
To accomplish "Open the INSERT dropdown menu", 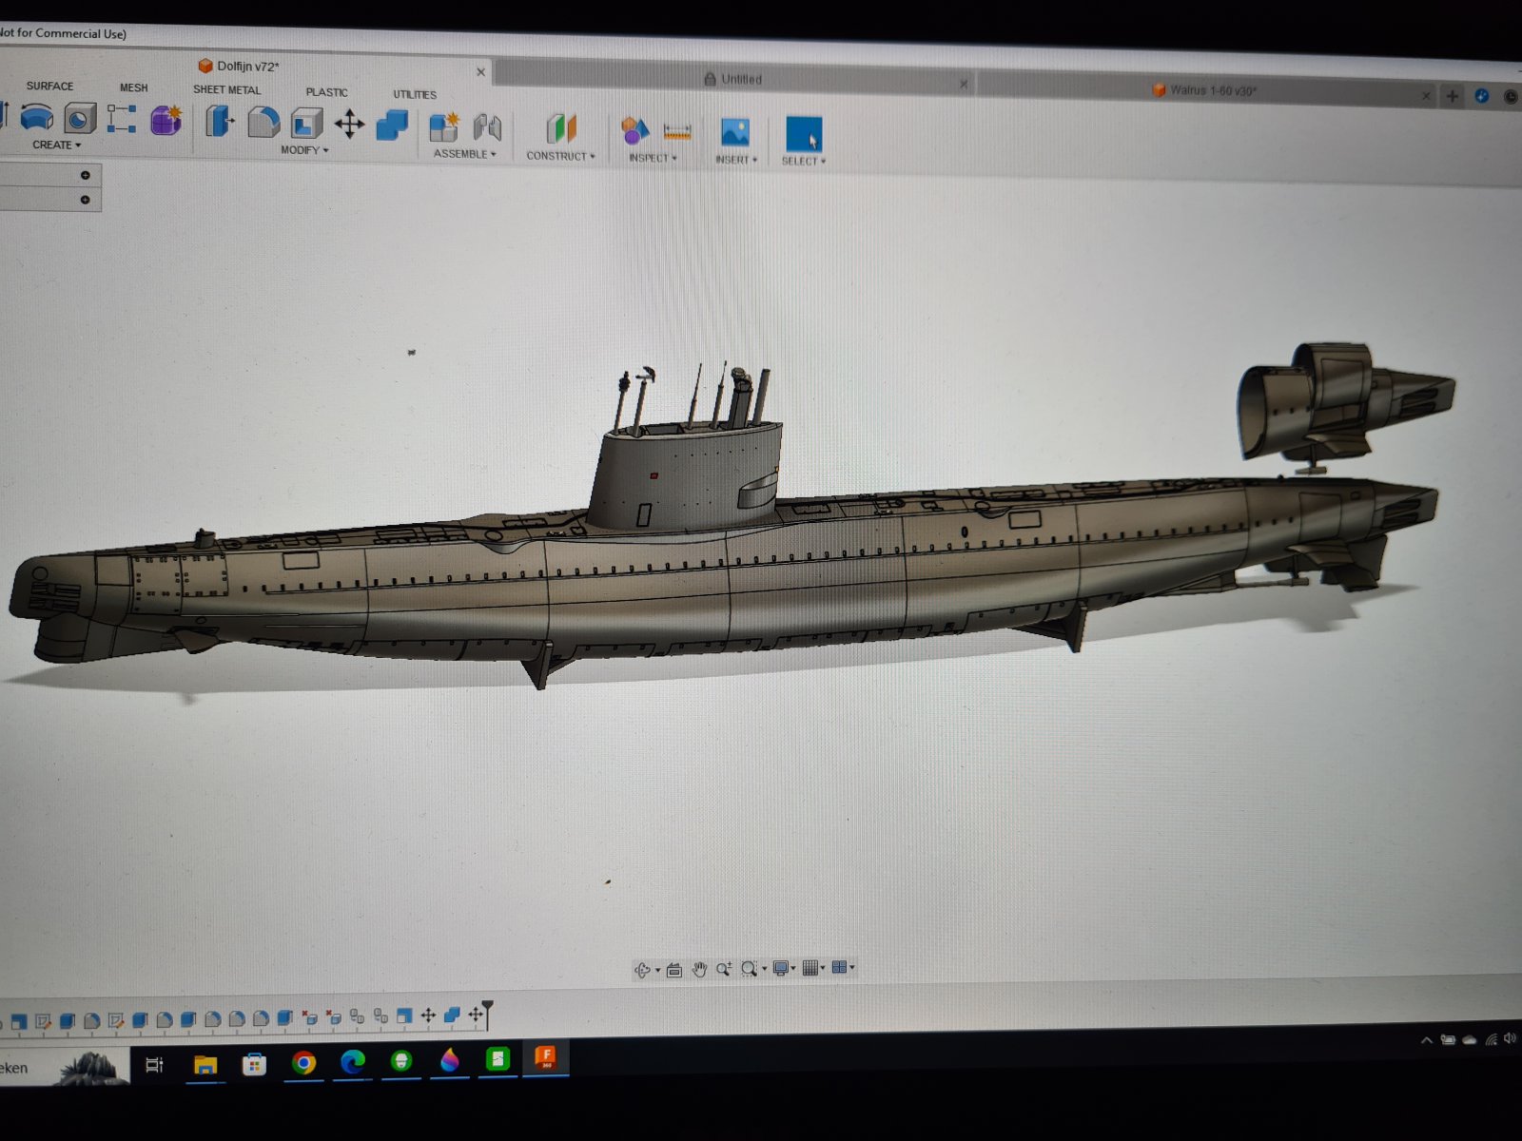I will (x=736, y=160).
